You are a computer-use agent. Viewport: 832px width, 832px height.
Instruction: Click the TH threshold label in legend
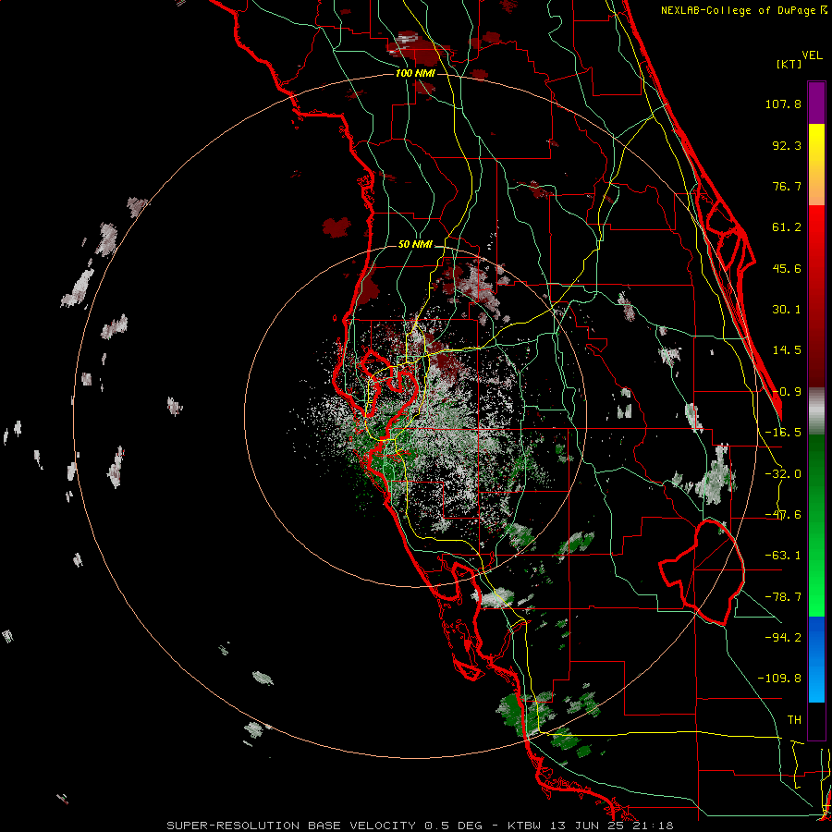794,720
